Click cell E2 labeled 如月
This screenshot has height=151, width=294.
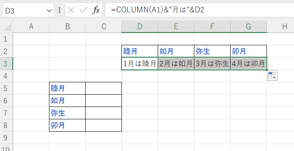[x=176, y=51]
